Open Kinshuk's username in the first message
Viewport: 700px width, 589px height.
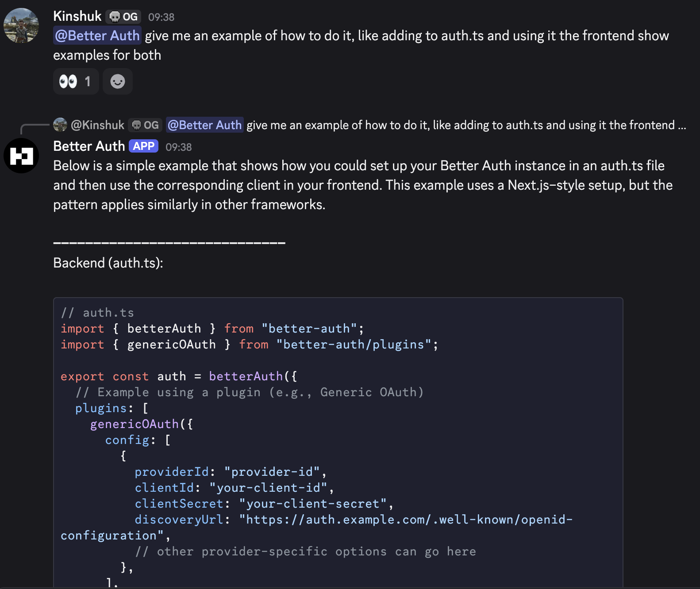click(x=77, y=16)
